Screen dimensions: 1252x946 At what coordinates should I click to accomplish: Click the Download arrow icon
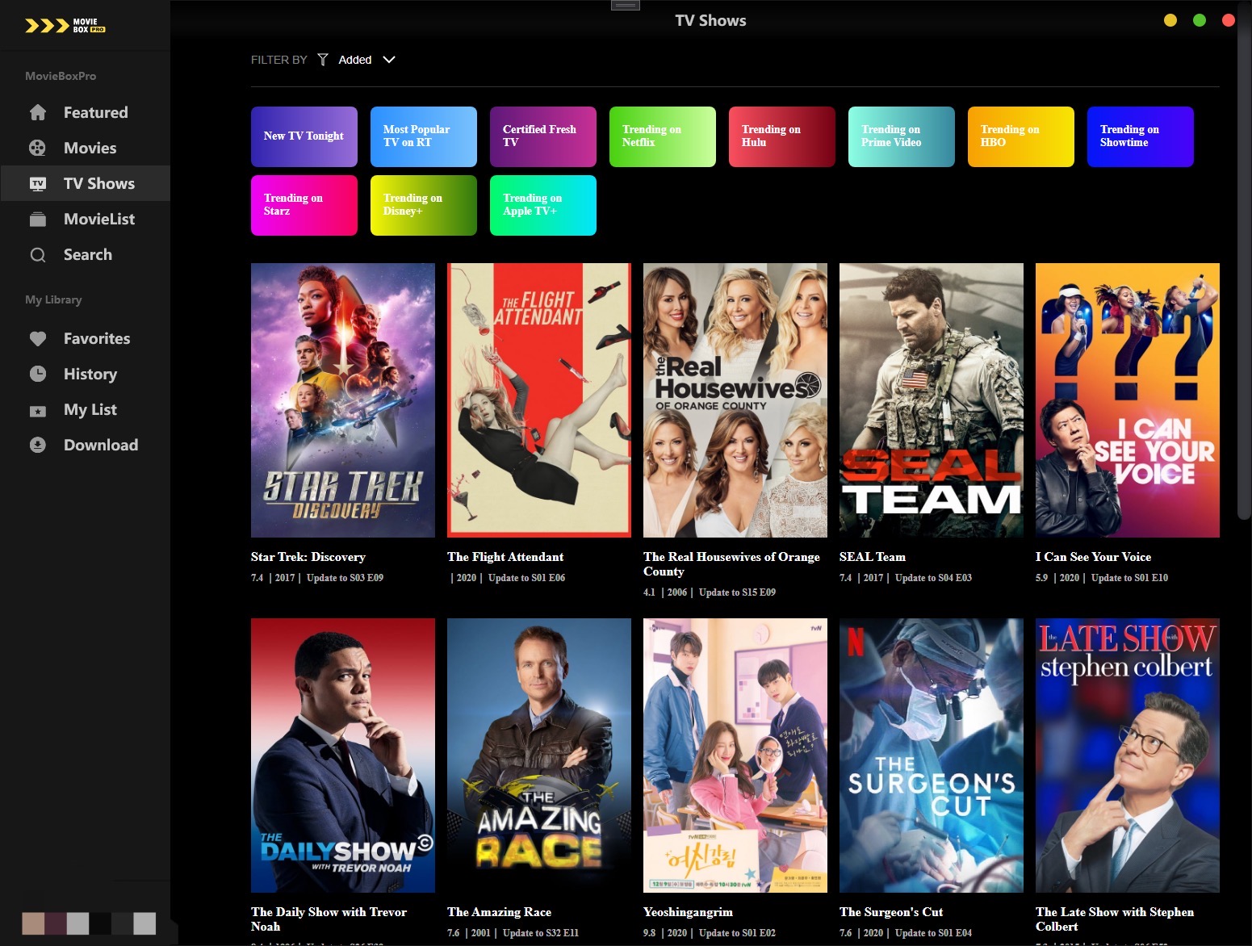37,445
